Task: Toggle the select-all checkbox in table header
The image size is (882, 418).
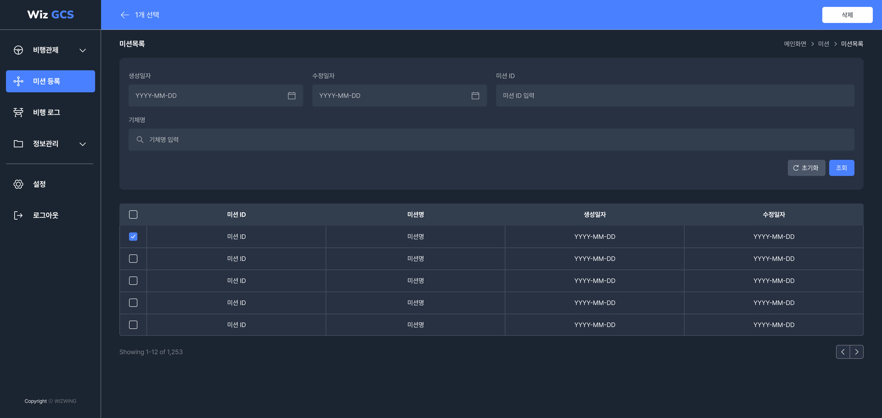Action: tap(133, 215)
